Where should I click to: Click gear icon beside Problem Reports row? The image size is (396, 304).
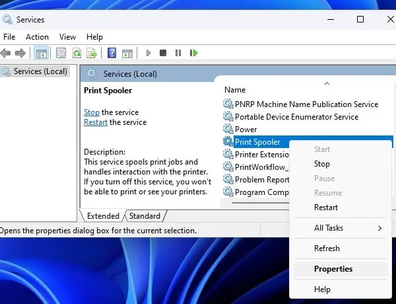[228, 179]
